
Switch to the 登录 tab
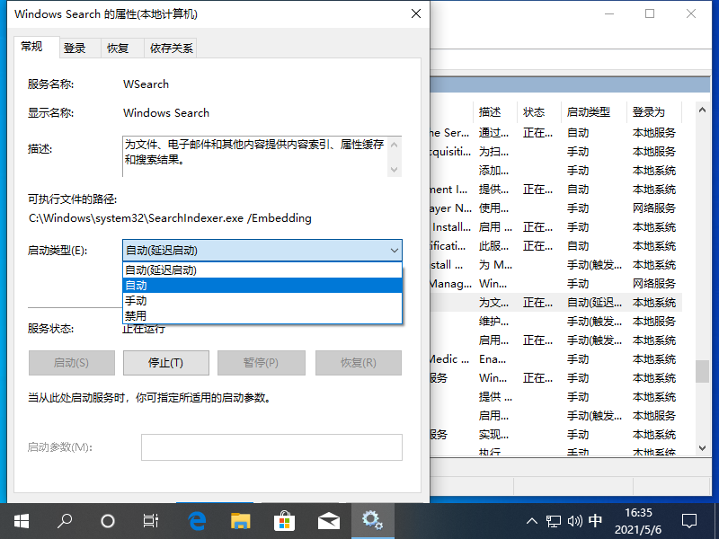(x=75, y=49)
